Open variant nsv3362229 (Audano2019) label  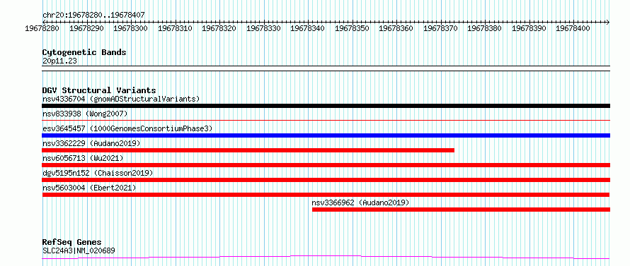click(91, 143)
